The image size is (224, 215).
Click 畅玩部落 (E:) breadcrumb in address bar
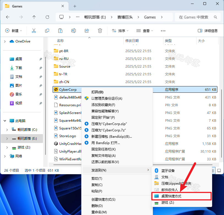(x=95, y=17)
